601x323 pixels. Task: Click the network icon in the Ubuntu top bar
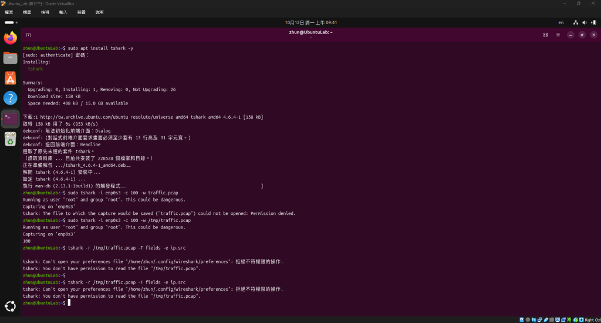click(x=575, y=23)
